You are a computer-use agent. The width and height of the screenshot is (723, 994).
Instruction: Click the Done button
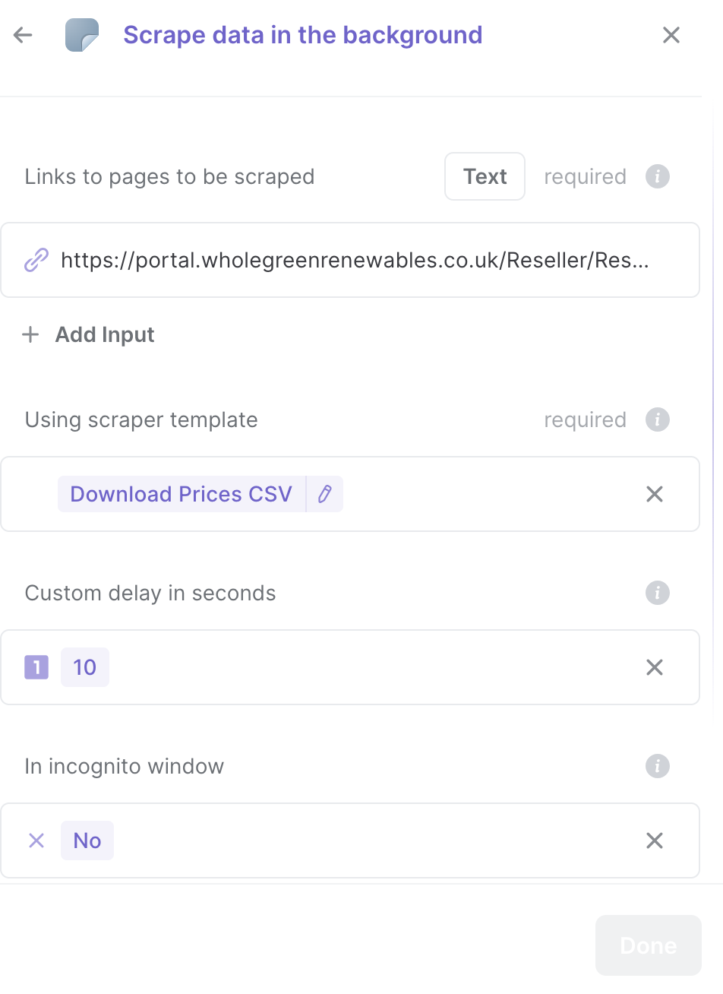pos(649,945)
